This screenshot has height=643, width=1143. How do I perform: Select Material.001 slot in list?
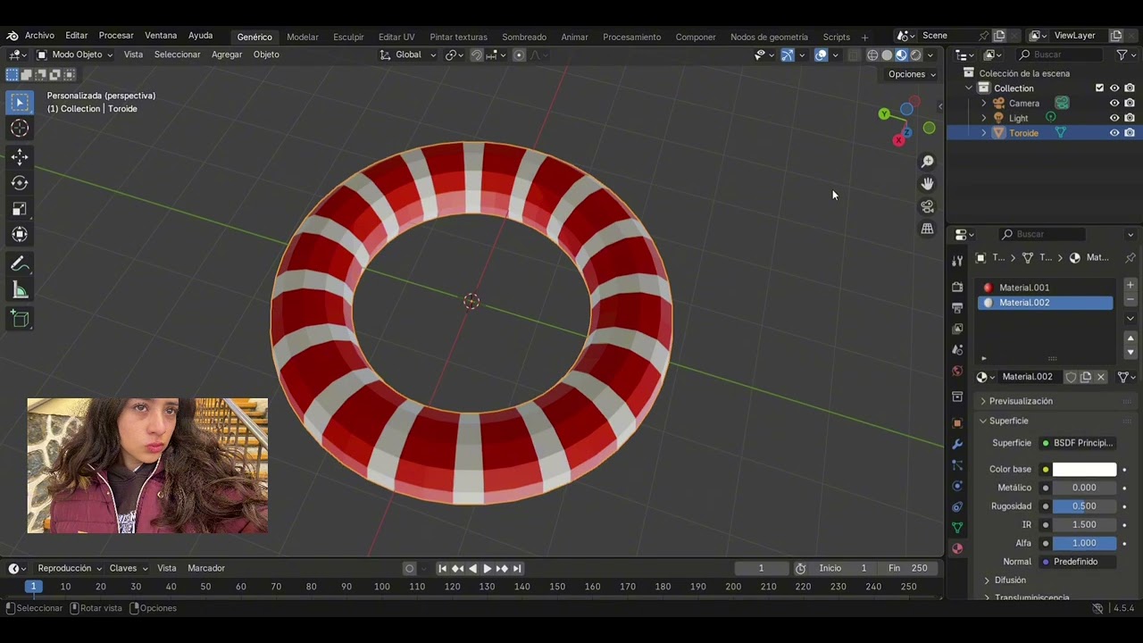pos(1046,288)
